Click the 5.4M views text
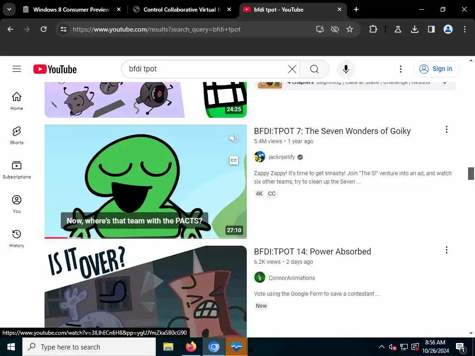Image resolution: width=475 pixels, height=356 pixels. pyautogui.click(x=268, y=141)
